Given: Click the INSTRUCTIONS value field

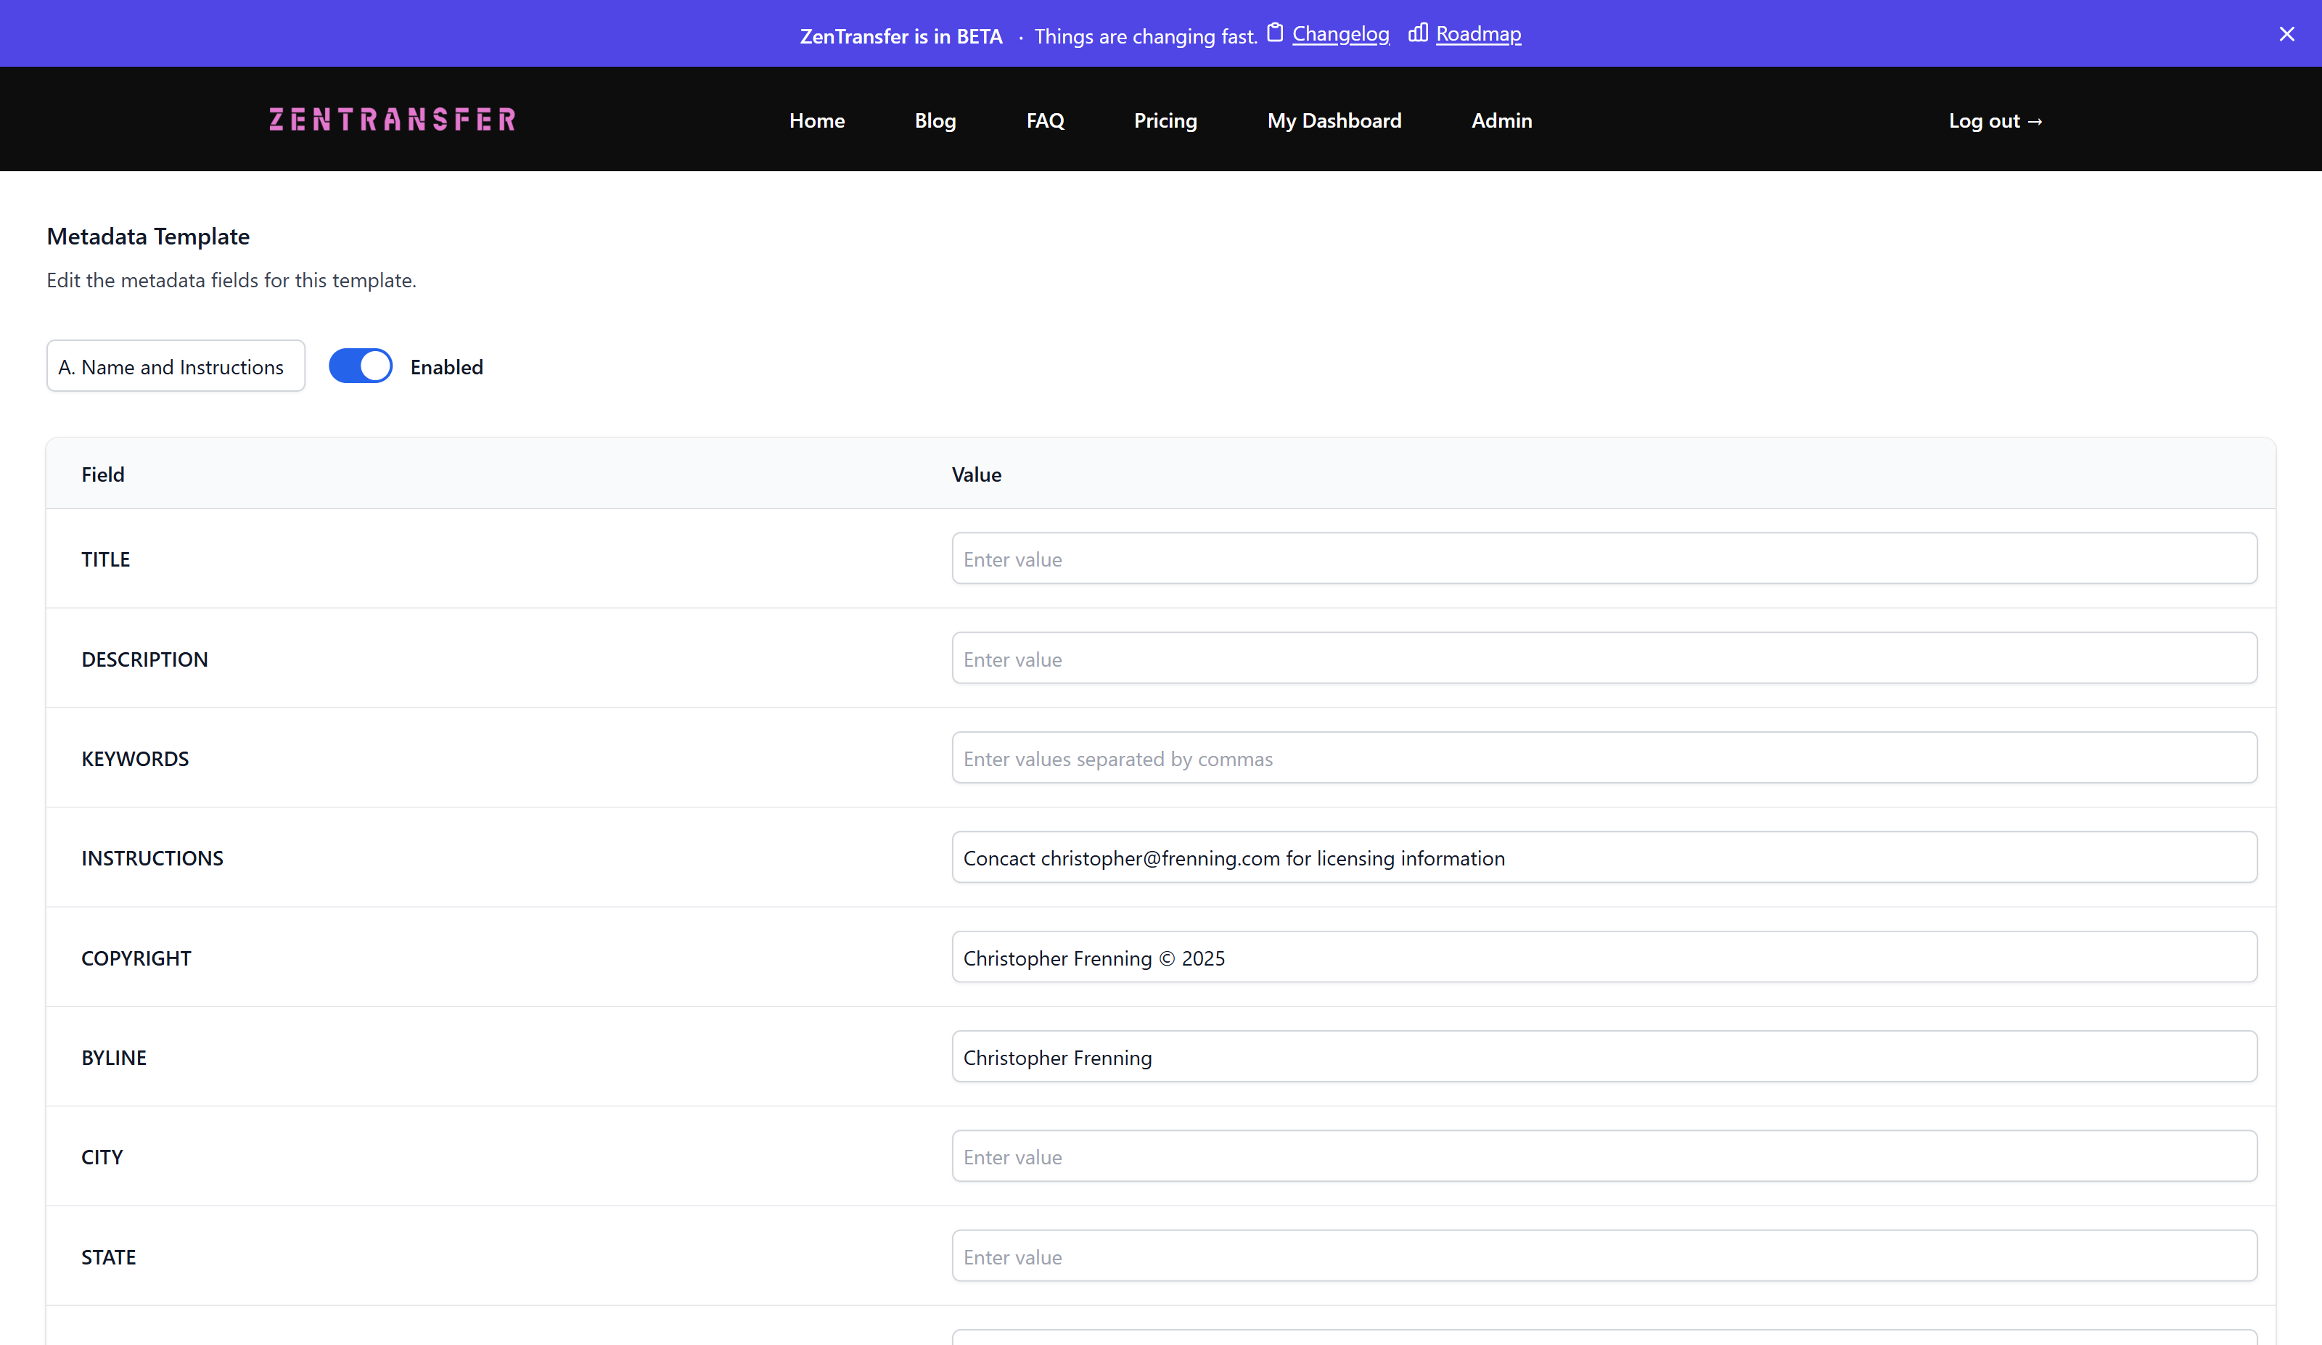Looking at the screenshot, I should 1604,857.
